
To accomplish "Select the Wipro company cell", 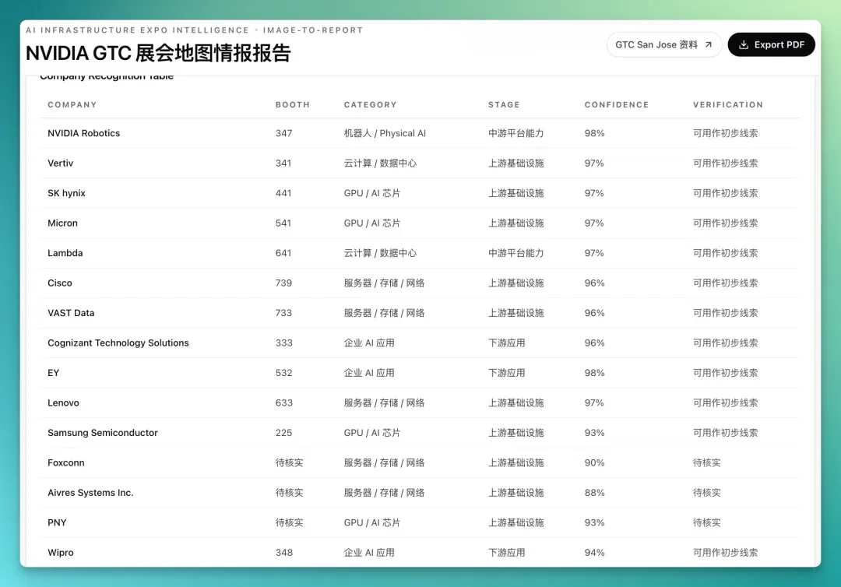I will coord(61,553).
